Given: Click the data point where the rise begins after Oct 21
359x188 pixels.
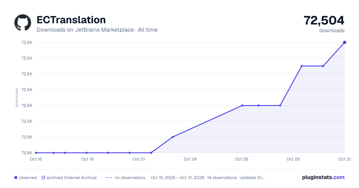Looking at the screenshot, I should point(151,153).
